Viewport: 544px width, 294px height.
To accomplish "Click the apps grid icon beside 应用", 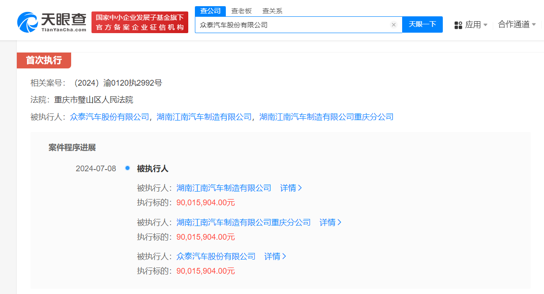I will pos(457,25).
